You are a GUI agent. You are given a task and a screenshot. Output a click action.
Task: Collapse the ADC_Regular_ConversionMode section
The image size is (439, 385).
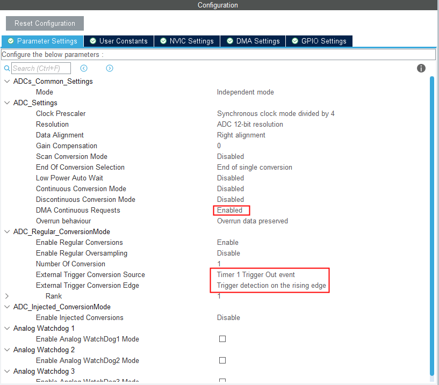coord(6,231)
